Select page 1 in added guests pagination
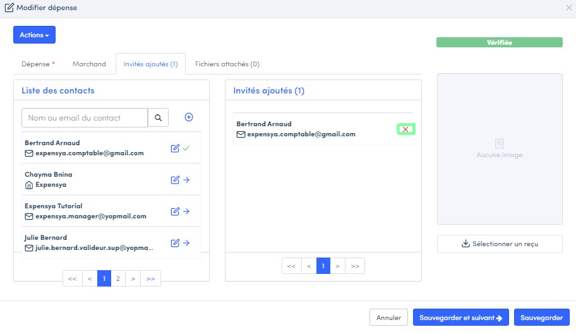The image size is (576, 332). tap(323, 266)
